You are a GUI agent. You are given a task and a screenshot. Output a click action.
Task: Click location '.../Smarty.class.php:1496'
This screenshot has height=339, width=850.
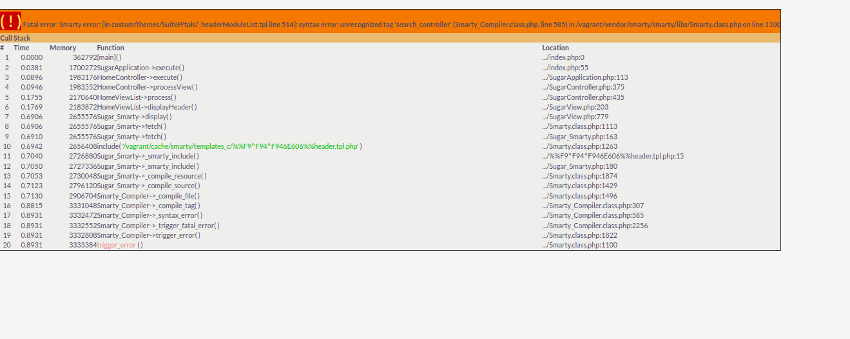(x=580, y=196)
